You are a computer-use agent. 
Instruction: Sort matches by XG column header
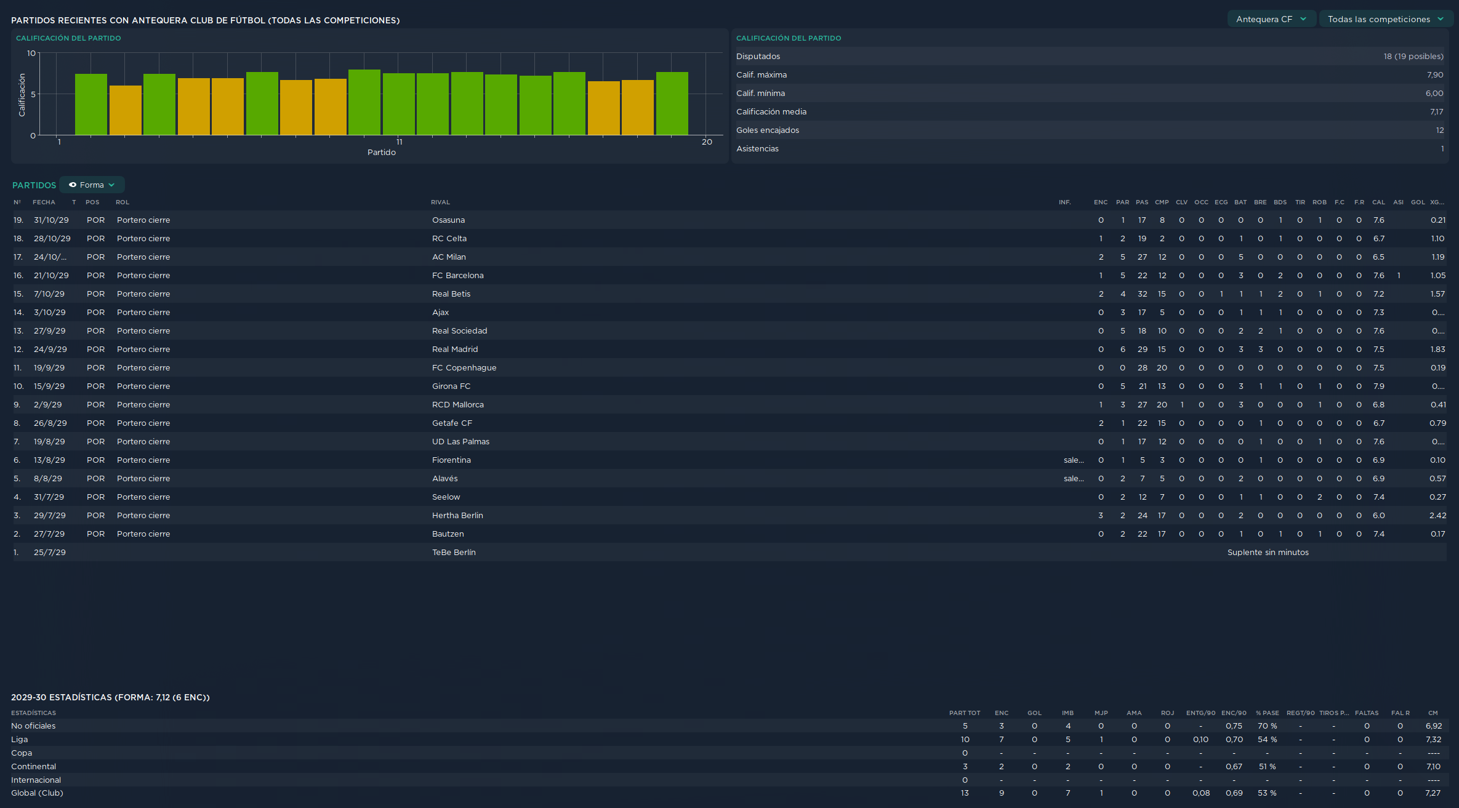(1437, 202)
